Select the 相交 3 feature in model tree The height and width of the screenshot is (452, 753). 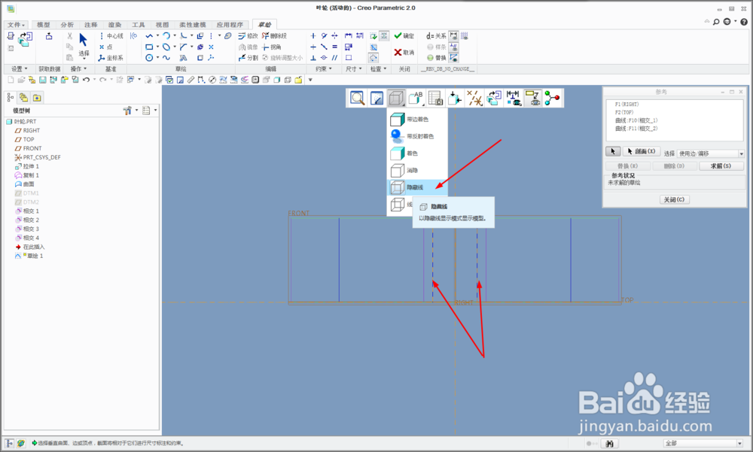tap(27, 229)
